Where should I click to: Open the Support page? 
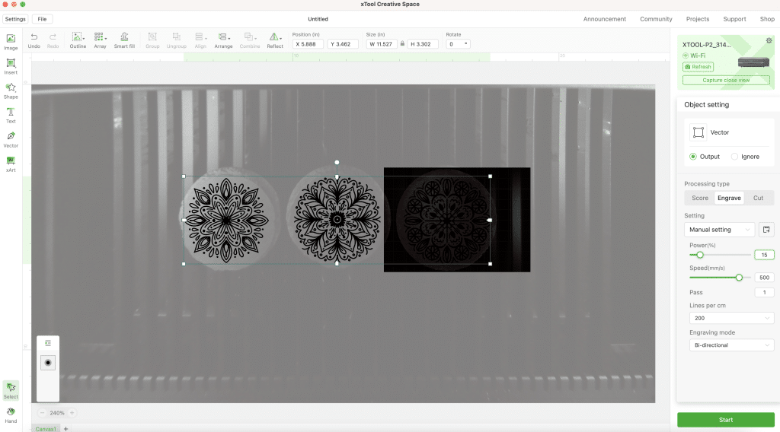click(x=734, y=19)
